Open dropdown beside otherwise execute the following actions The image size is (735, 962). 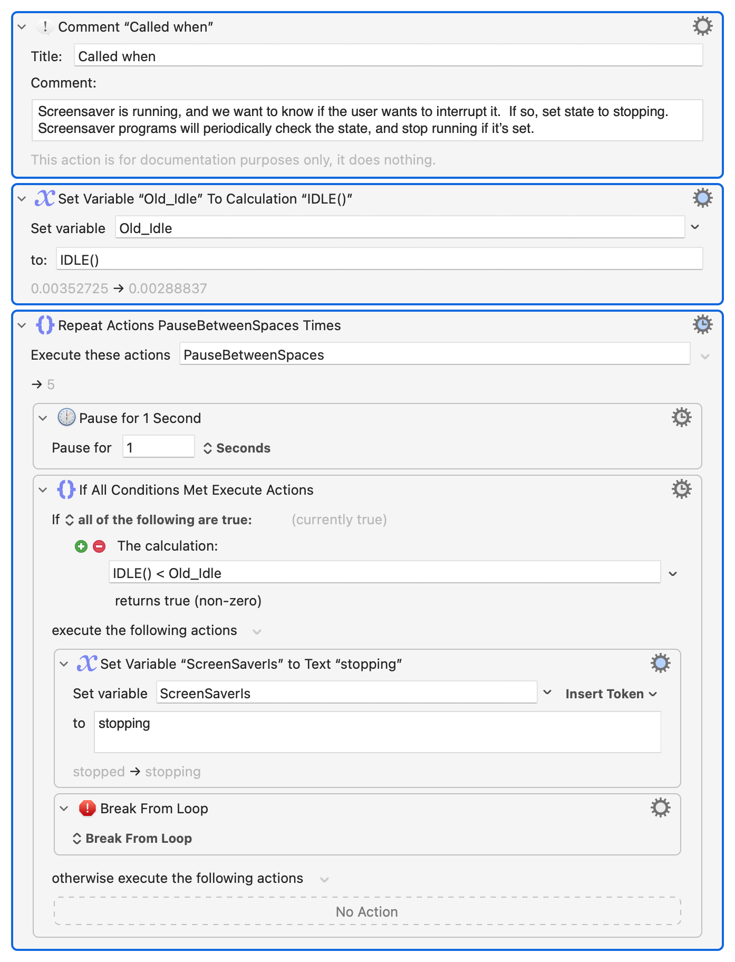(324, 879)
